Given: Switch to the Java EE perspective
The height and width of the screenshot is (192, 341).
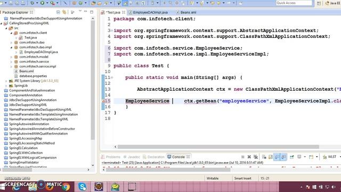Looking at the screenshot, I should 332,3.
